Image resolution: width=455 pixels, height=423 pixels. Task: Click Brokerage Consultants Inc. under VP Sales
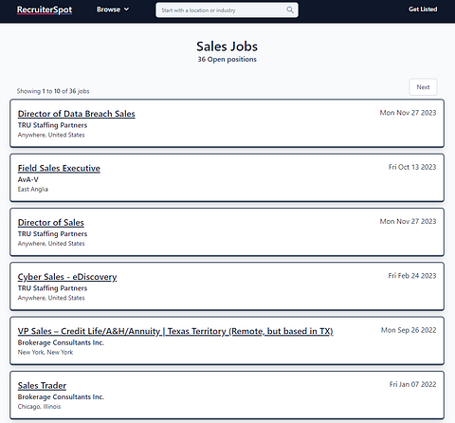pyautogui.click(x=61, y=342)
